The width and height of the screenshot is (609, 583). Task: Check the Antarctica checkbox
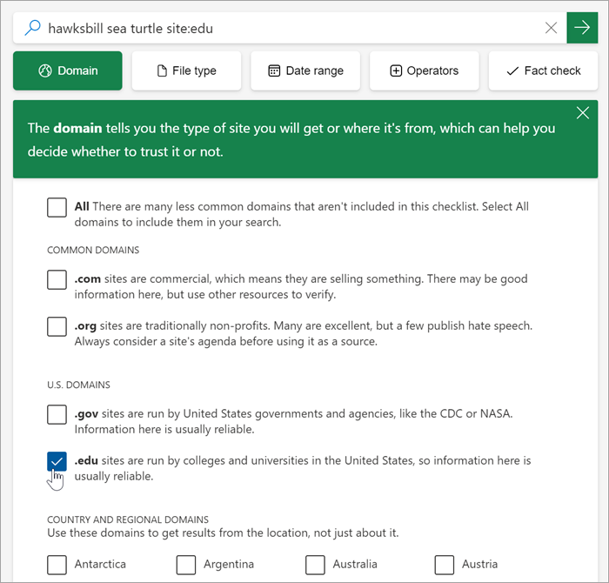(x=57, y=565)
